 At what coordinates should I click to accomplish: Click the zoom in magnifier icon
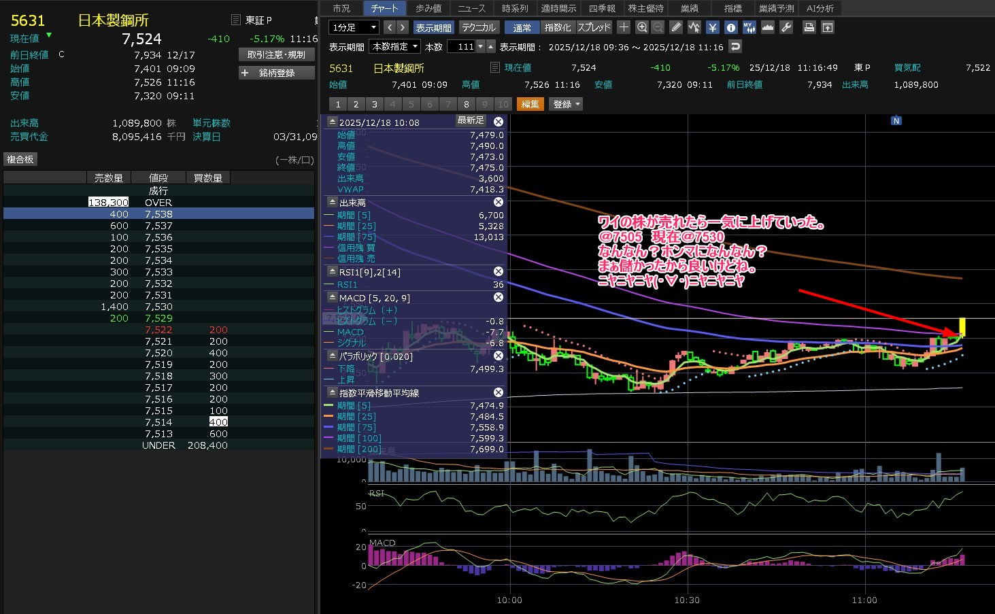[x=642, y=27]
